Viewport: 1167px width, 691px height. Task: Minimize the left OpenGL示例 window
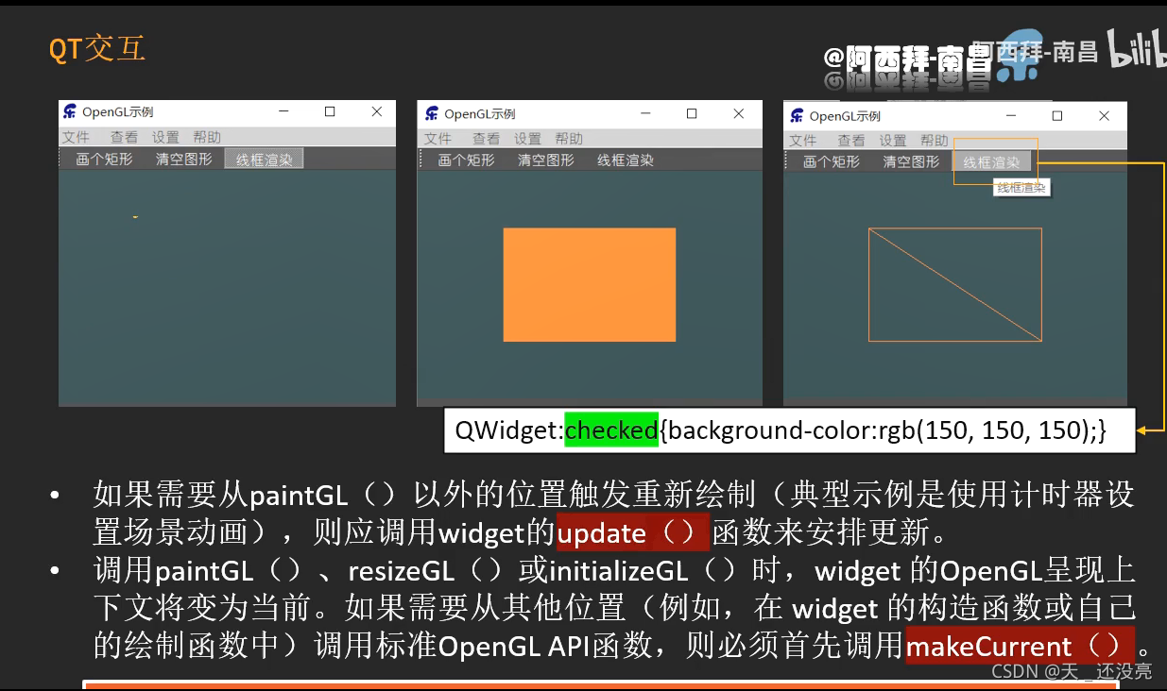[x=284, y=111]
